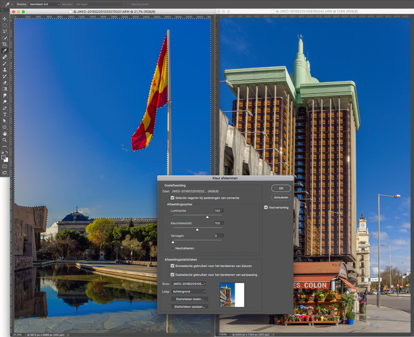
Task: Click the Statistieken opslaan... button
Action: (190, 307)
